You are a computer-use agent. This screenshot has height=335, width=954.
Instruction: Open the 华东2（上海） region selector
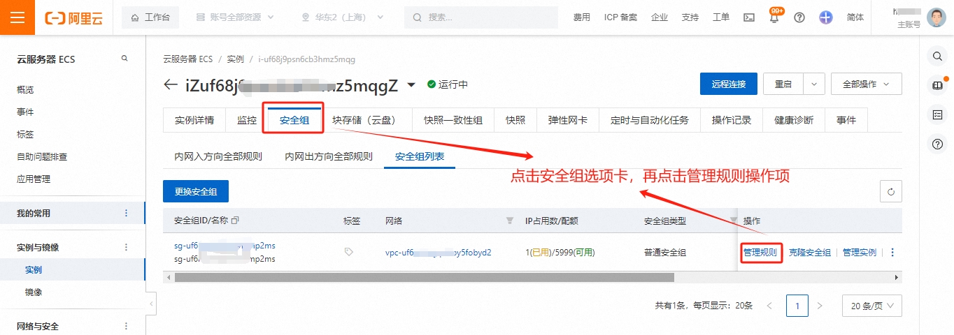coord(341,17)
